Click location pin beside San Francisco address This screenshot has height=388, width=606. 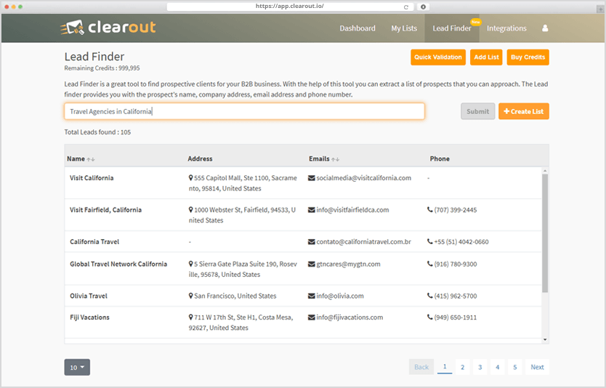point(190,296)
